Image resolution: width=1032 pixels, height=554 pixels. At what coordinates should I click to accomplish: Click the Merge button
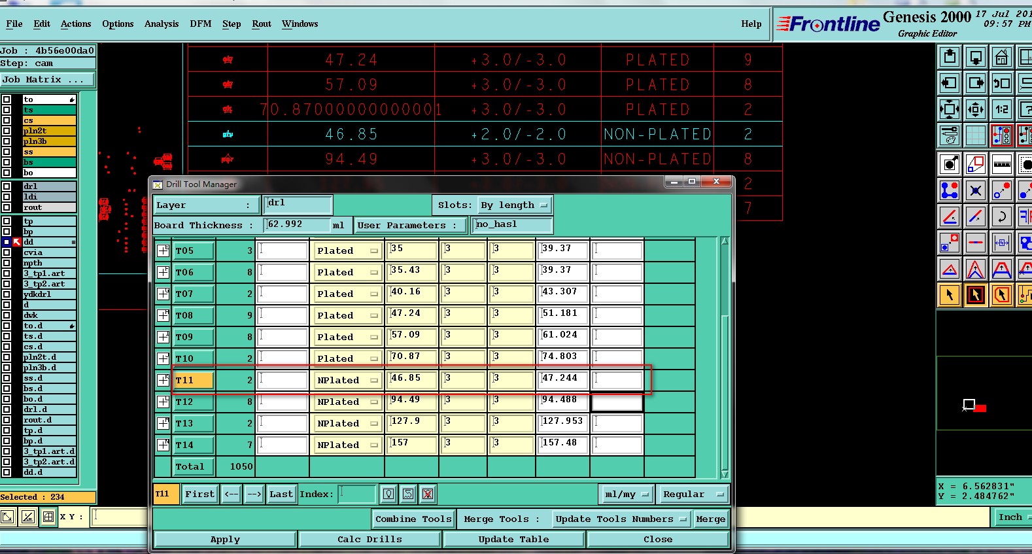point(710,519)
